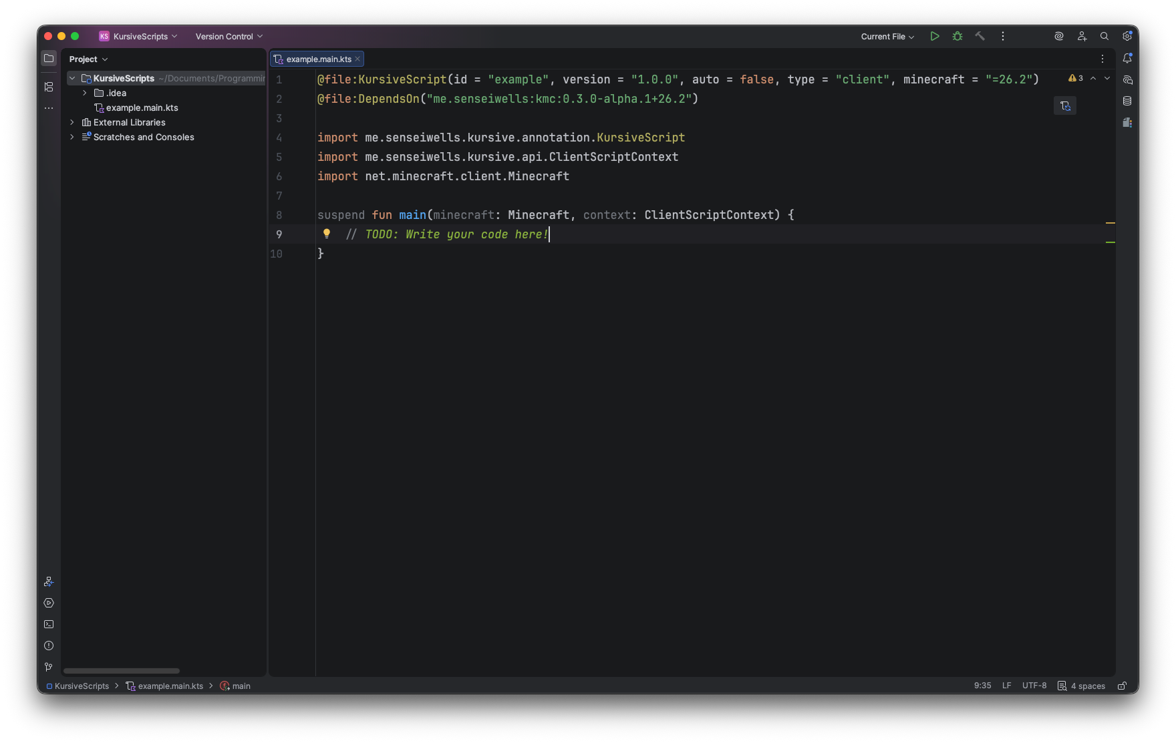
Task: Open the Project view dropdown
Action: pos(88,59)
